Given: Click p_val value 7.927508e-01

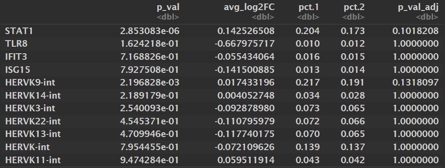Looking at the screenshot, I should [x=149, y=69].
